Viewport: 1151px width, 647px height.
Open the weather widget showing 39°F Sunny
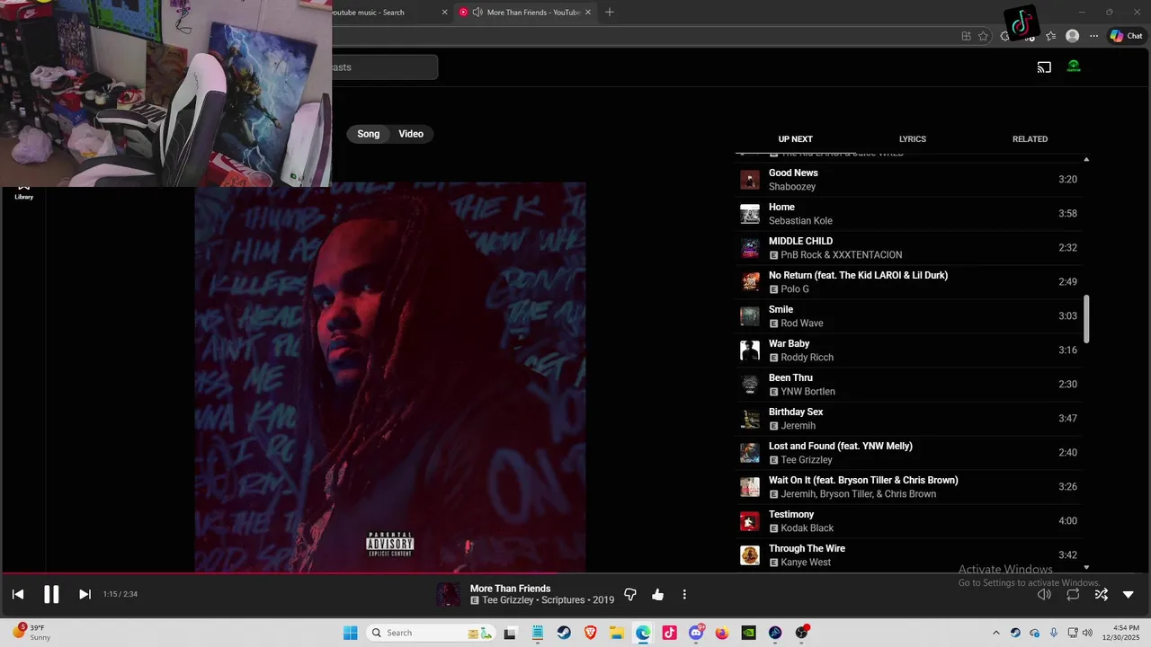tap(32, 633)
